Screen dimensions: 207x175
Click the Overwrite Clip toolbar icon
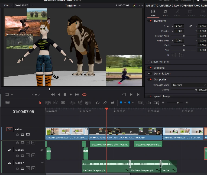(x=80, y=103)
